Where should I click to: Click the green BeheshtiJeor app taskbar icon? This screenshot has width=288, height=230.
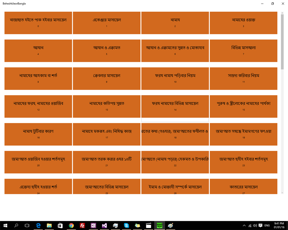[159, 225]
